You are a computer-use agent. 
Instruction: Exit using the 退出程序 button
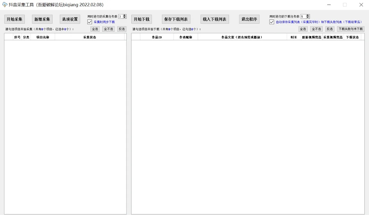[249, 19]
